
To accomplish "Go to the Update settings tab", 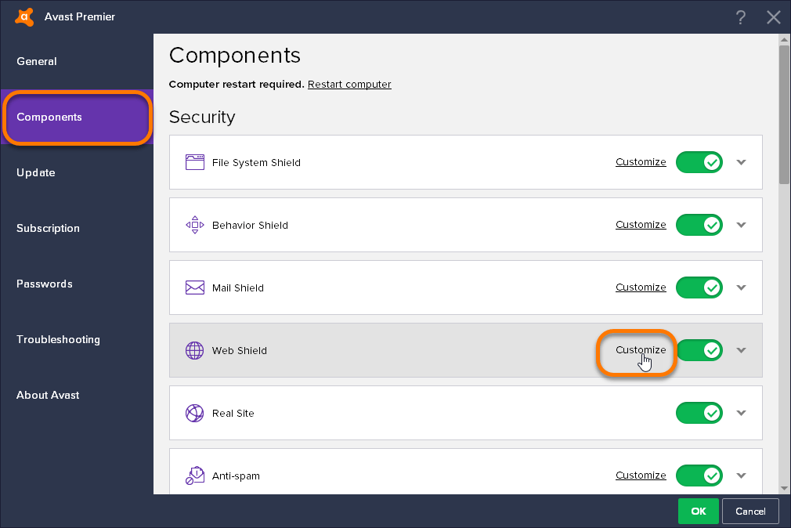I will (x=77, y=172).
